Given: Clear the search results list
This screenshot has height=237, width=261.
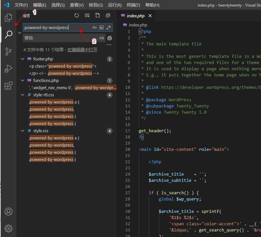Looking at the screenshot, I should (87, 16).
